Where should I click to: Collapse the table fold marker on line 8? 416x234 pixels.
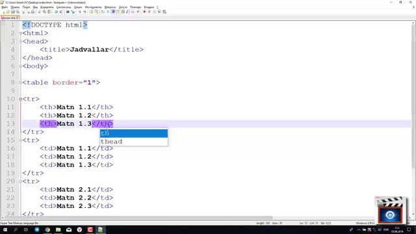(21, 83)
